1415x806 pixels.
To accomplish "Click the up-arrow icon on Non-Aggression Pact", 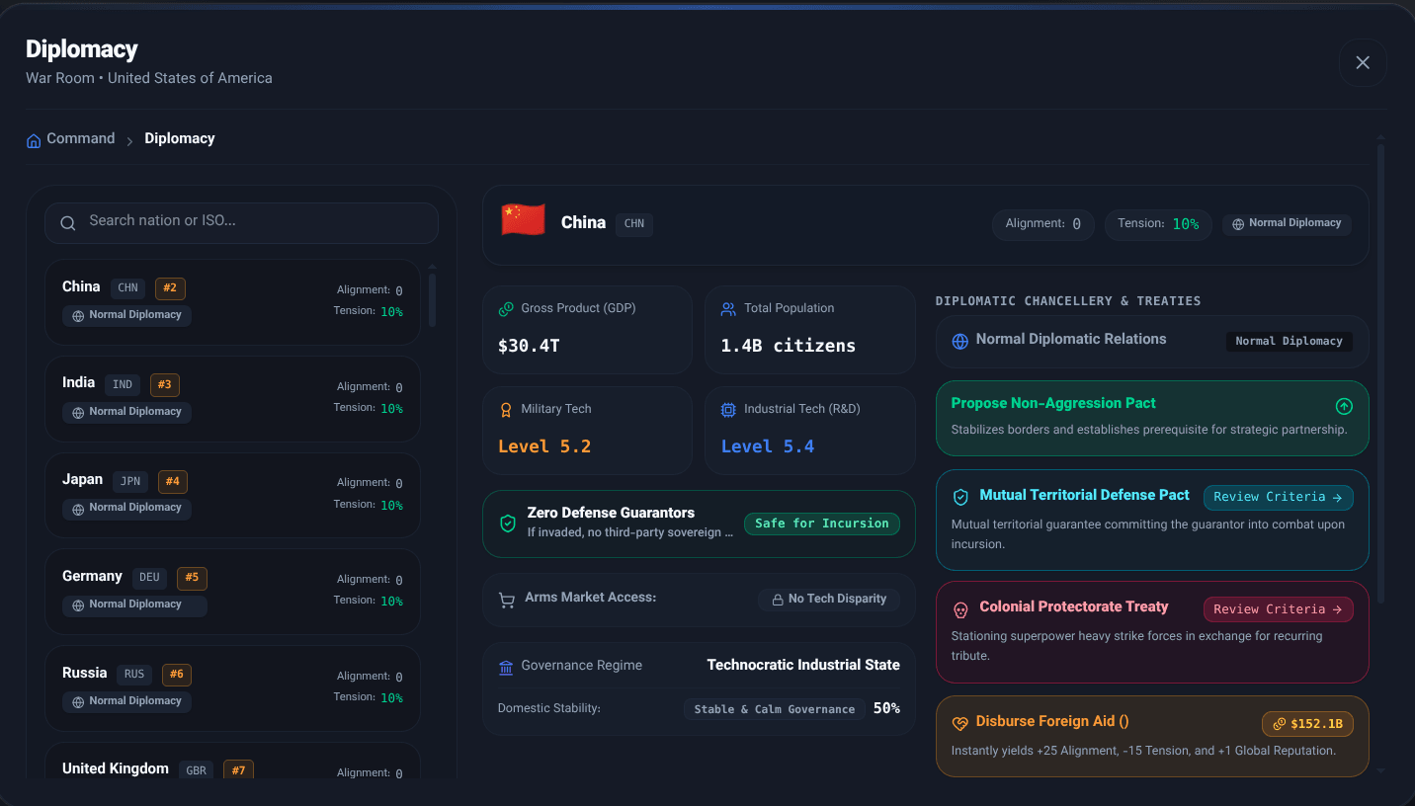I will [1344, 406].
